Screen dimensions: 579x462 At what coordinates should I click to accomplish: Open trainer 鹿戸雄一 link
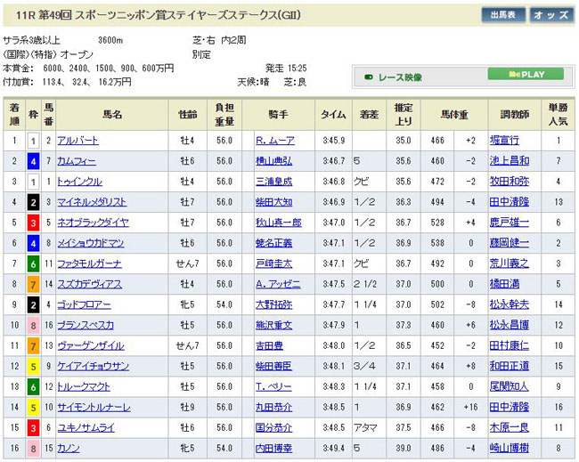[x=509, y=223]
